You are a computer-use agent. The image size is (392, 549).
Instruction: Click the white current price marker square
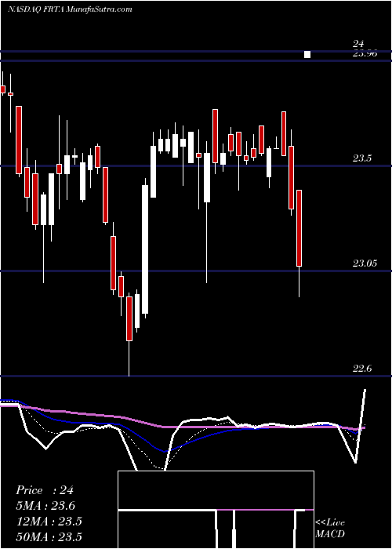pyautogui.click(x=307, y=54)
